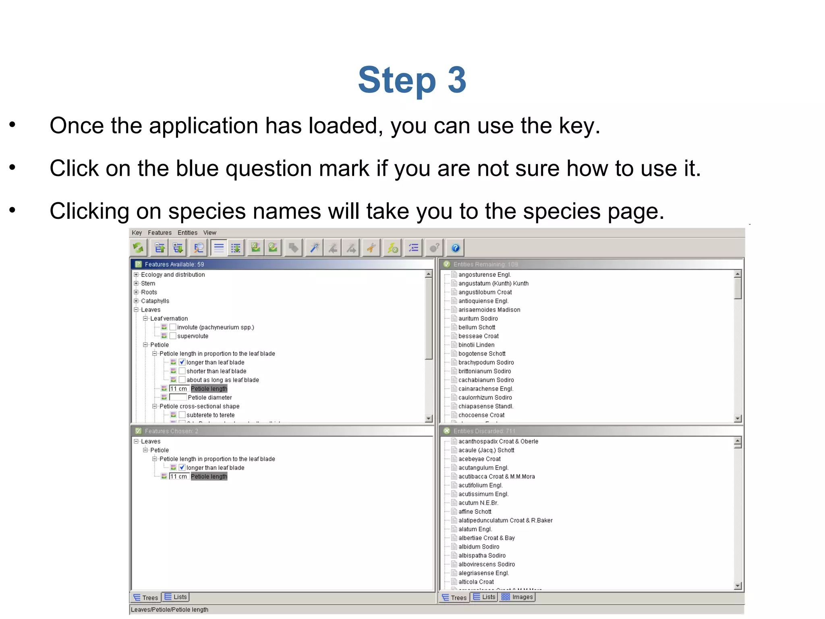Expand the Stem node
Screen dimensions: 825x619
coord(136,283)
